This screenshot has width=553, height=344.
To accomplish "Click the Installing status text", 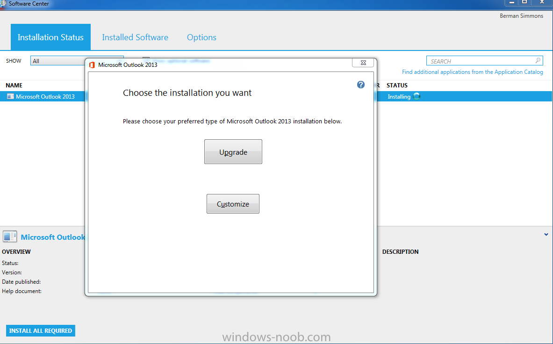I will point(399,97).
